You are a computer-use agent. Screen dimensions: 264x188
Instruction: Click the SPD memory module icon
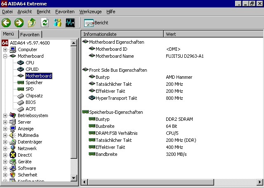[x=21, y=89]
